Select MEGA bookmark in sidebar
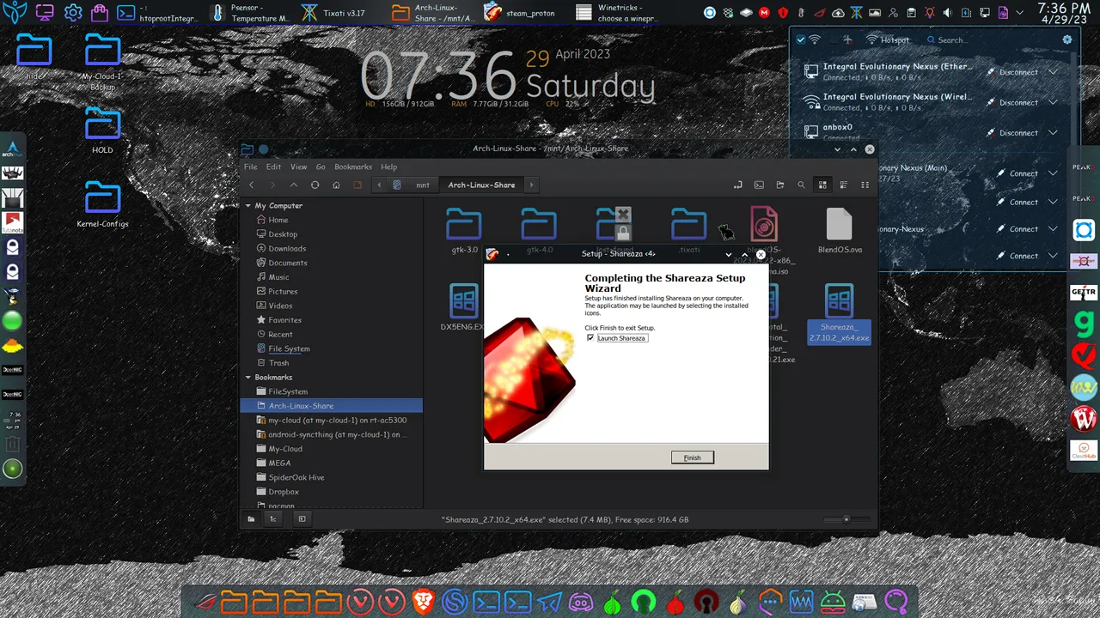1100x618 pixels. point(279,463)
